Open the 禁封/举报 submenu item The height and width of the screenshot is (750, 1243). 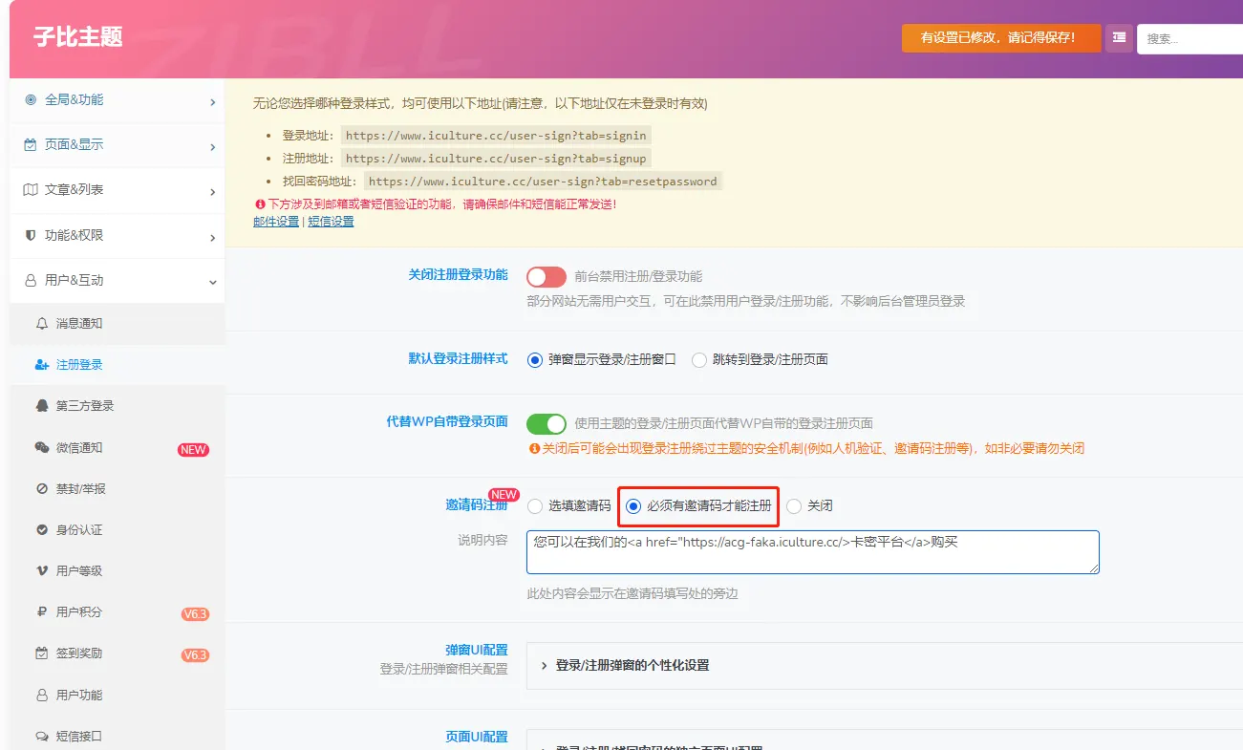(118, 489)
